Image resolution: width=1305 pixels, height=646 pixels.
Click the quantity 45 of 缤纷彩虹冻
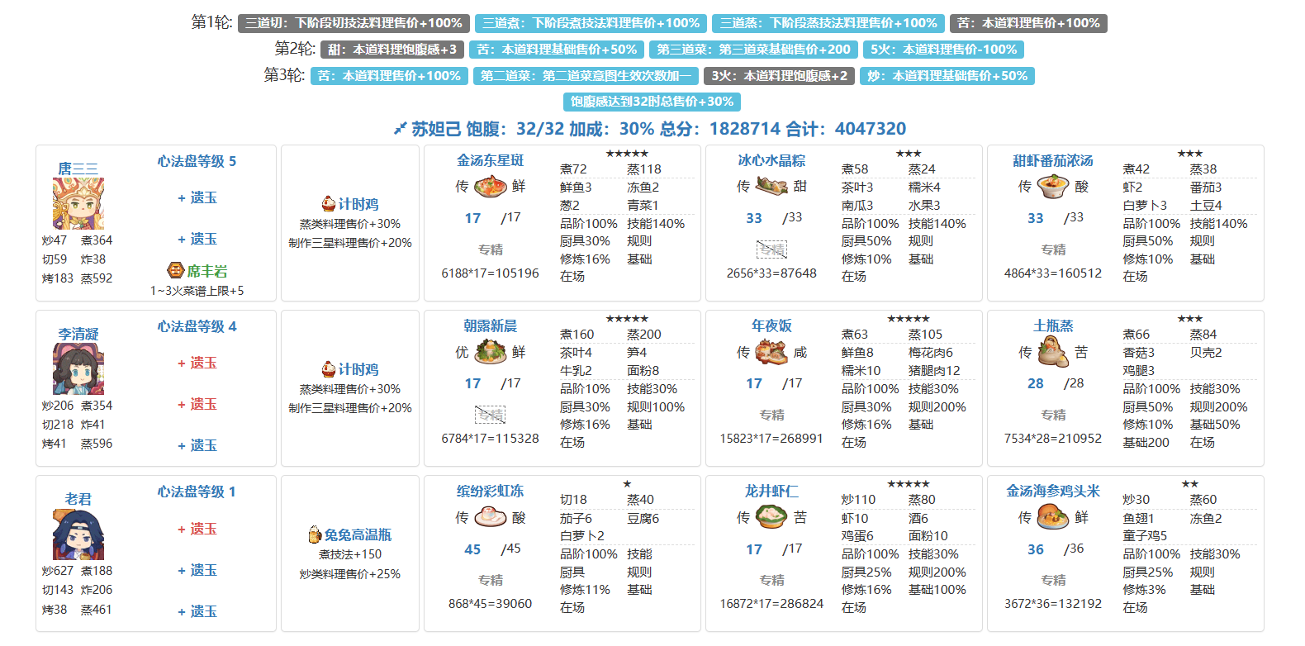(x=472, y=549)
